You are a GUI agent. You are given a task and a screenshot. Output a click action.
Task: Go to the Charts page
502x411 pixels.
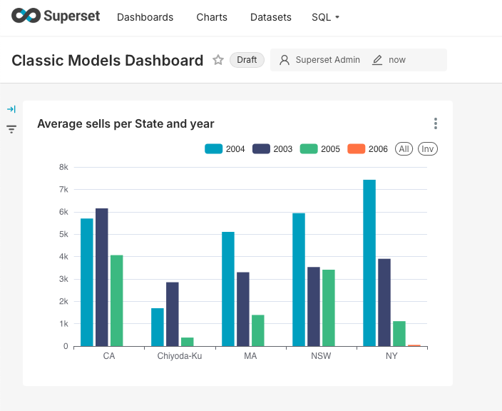coord(212,17)
